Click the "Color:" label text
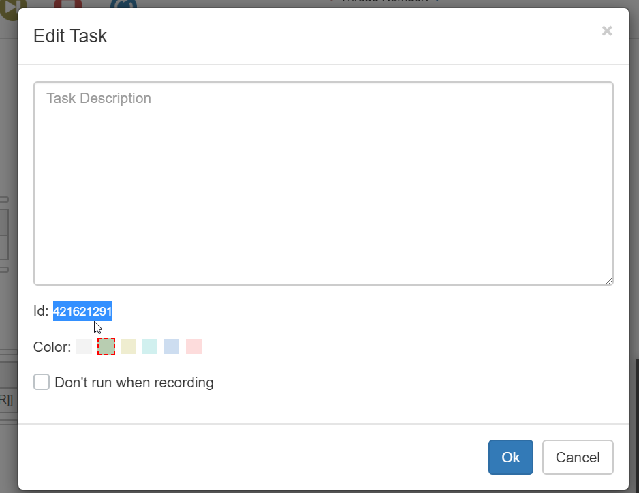This screenshot has height=493, width=639. tap(52, 347)
